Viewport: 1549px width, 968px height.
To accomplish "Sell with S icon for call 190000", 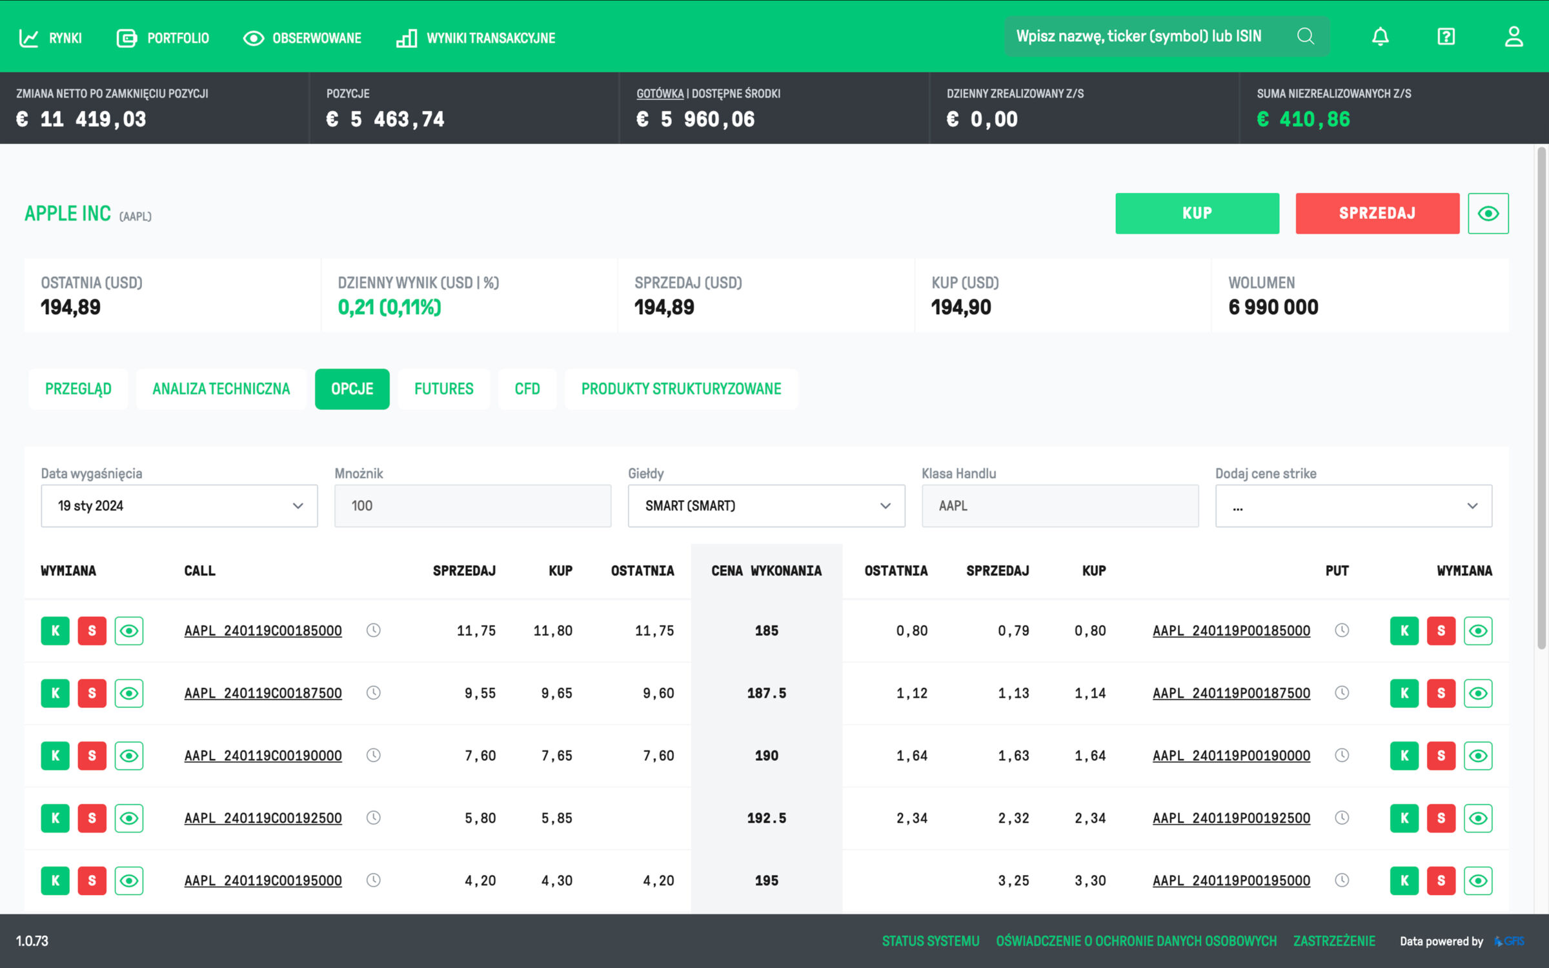I will (x=92, y=756).
